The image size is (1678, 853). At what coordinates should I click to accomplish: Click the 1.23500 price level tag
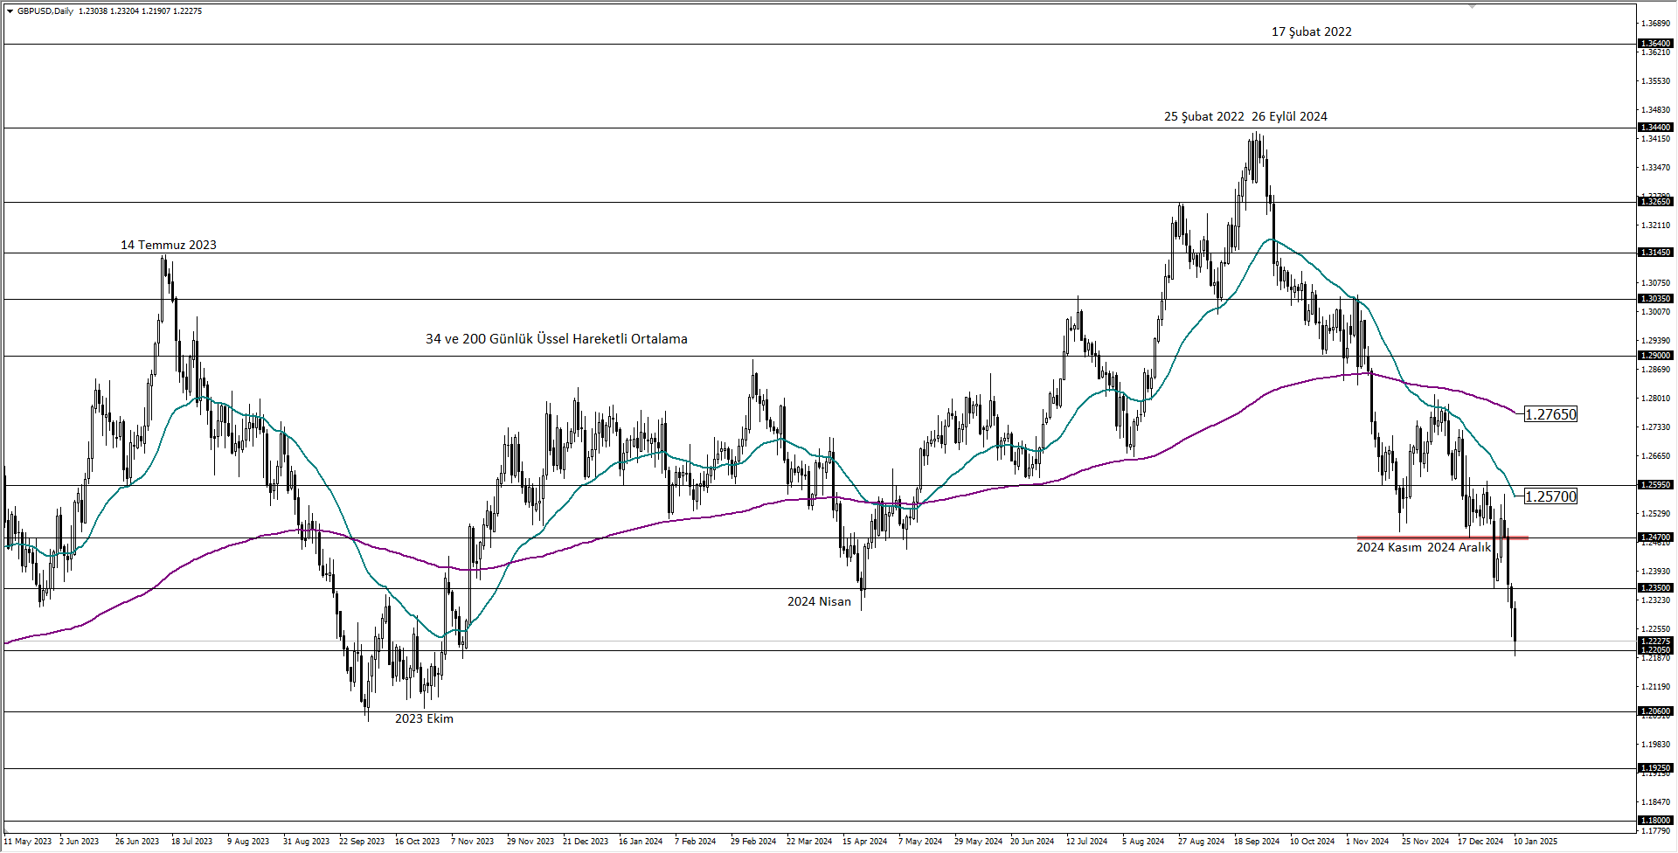[x=1655, y=588]
